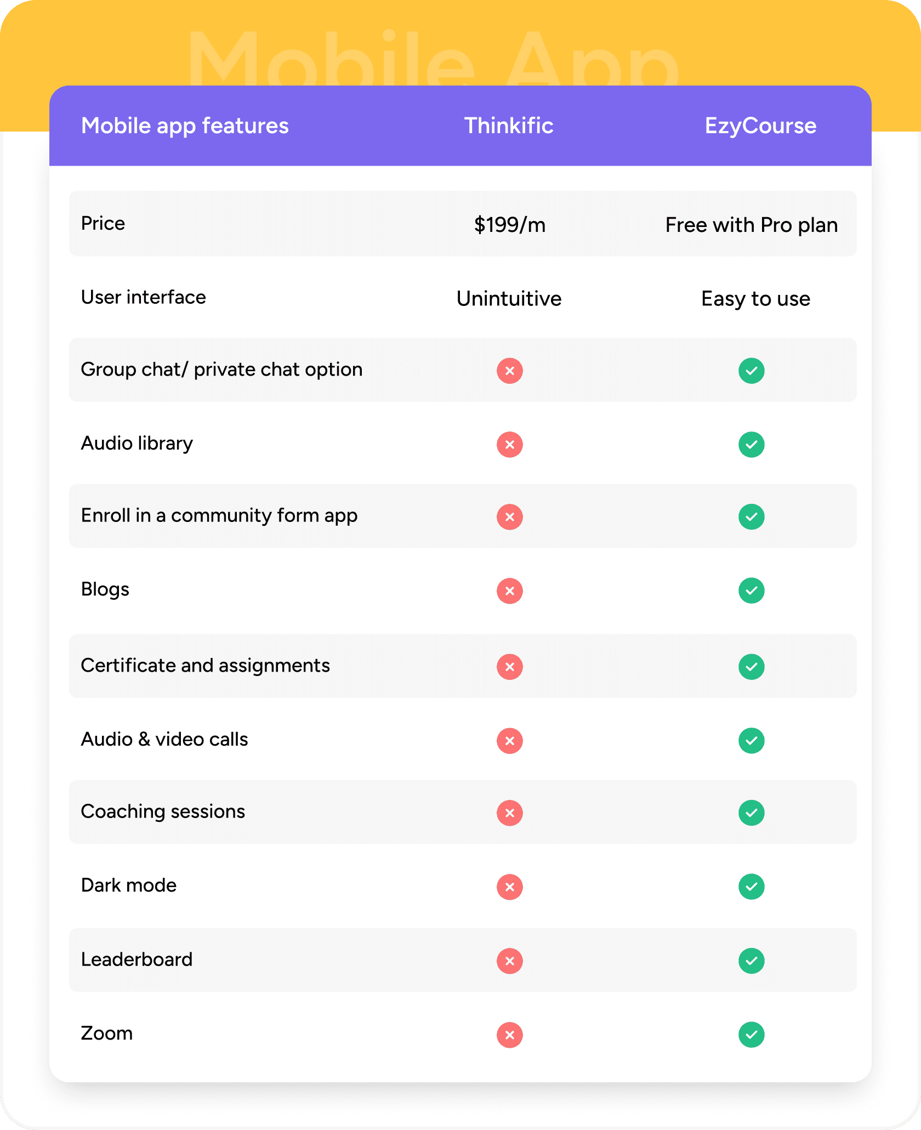Click the Enroll in a community form app label
This screenshot has width=921, height=1130.
(x=219, y=516)
